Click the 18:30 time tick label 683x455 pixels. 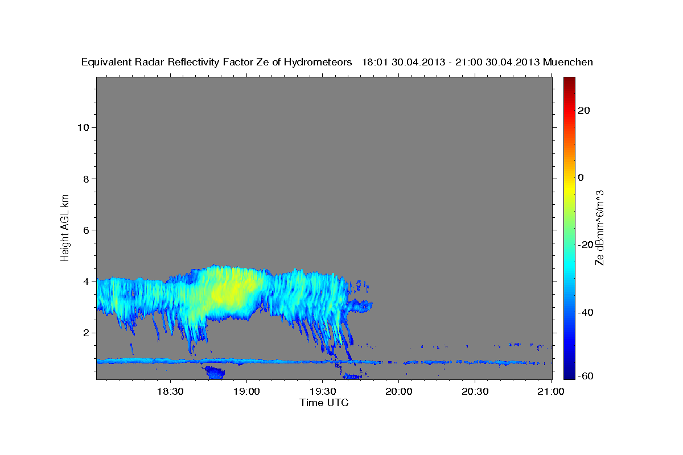170,391
